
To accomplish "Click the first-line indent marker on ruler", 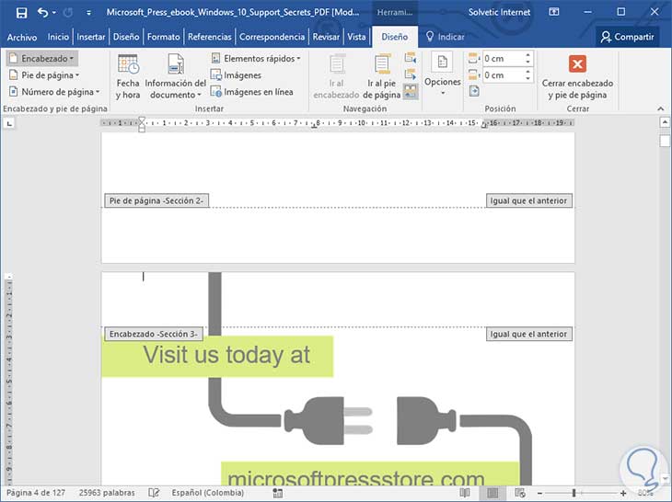I will (x=142, y=120).
